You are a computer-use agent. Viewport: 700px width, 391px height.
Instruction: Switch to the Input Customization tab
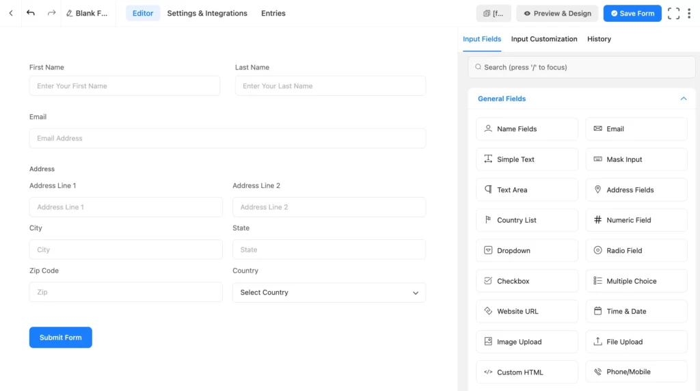click(543, 39)
